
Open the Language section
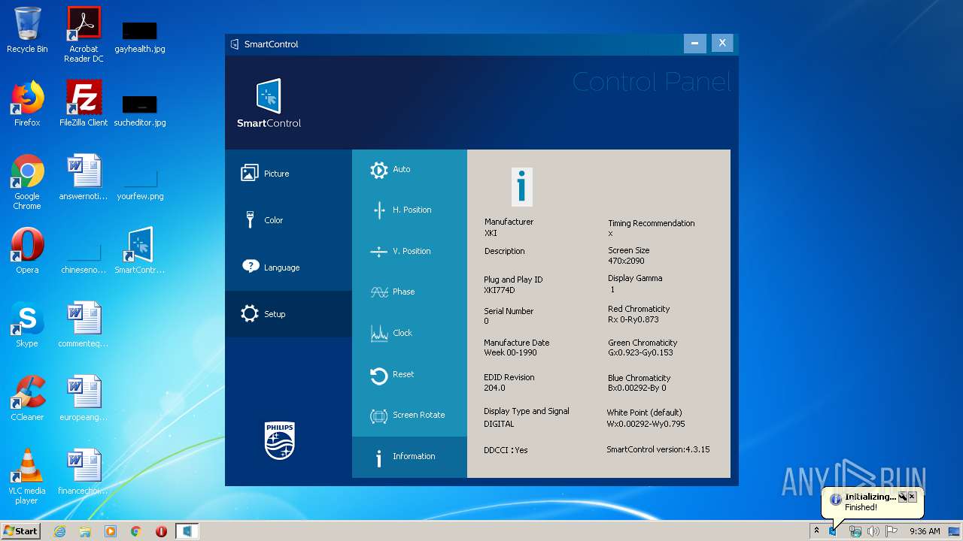click(x=288, y=267)
